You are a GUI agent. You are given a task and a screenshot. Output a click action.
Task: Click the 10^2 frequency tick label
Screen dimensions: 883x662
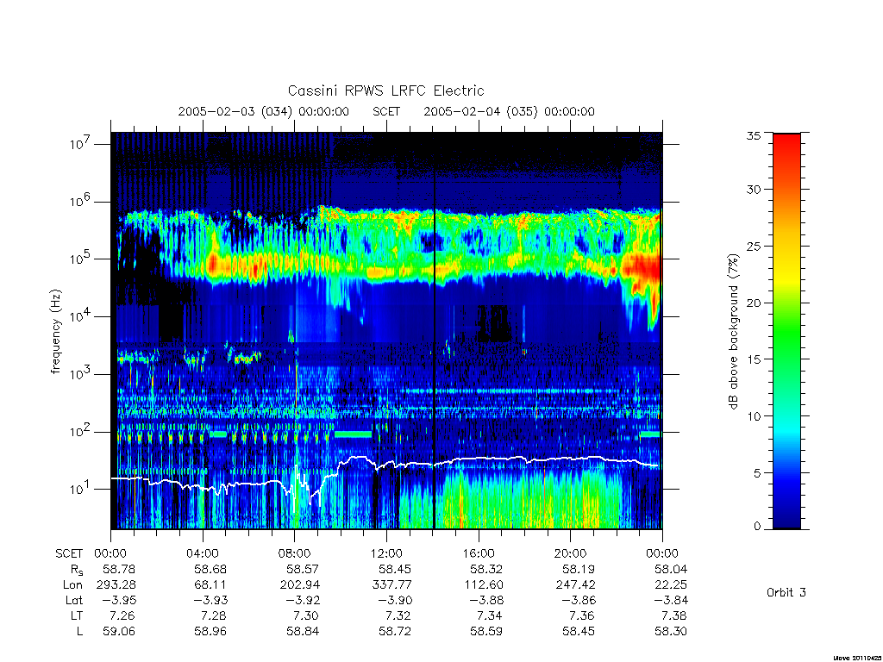(80, 432)
